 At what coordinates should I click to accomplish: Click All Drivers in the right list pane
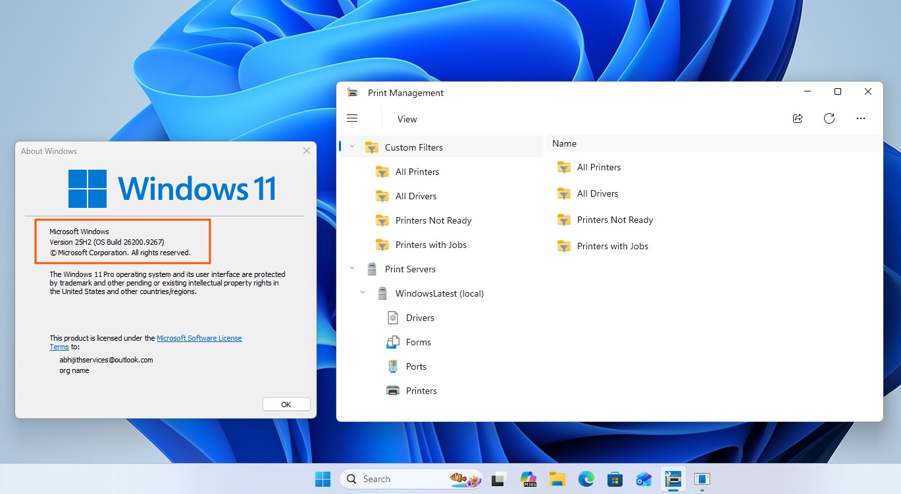[x=598, y=193]
